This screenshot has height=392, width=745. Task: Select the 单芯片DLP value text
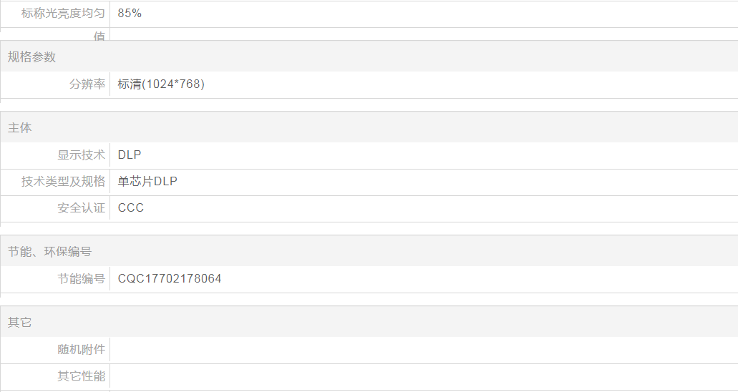click(147, 182)
